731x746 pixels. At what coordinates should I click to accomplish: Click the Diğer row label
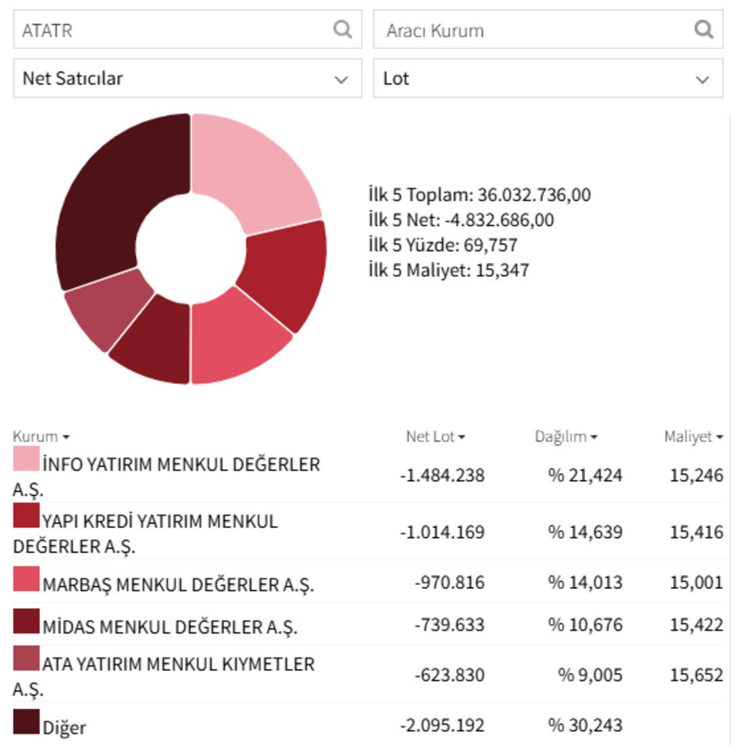[64, 728]
